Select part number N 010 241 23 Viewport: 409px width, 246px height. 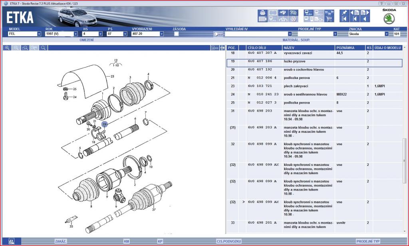click(263, 94)
